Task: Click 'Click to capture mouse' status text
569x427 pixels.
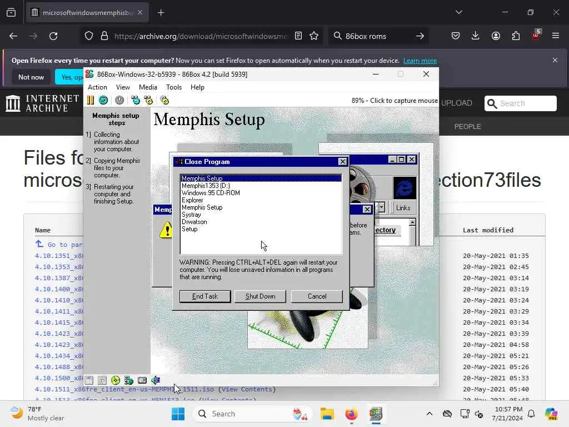Action: (403, 101)
